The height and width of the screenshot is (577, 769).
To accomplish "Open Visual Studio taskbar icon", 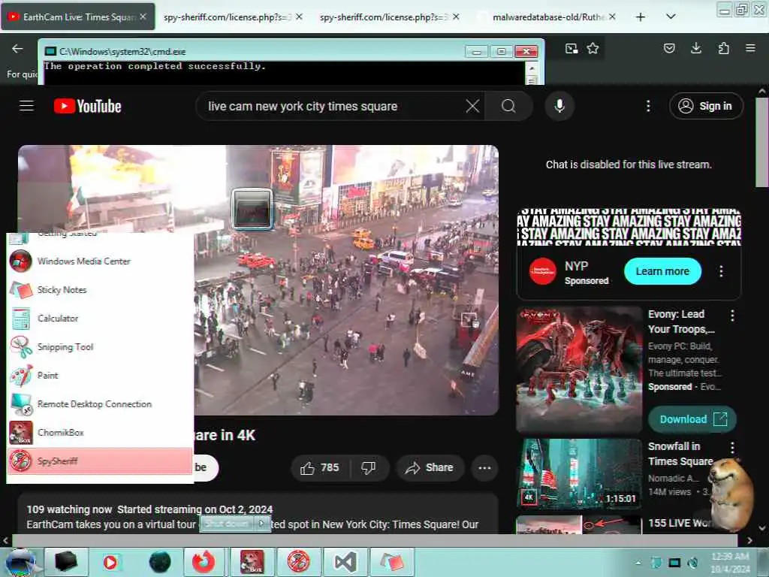I will tap(345, 562).
